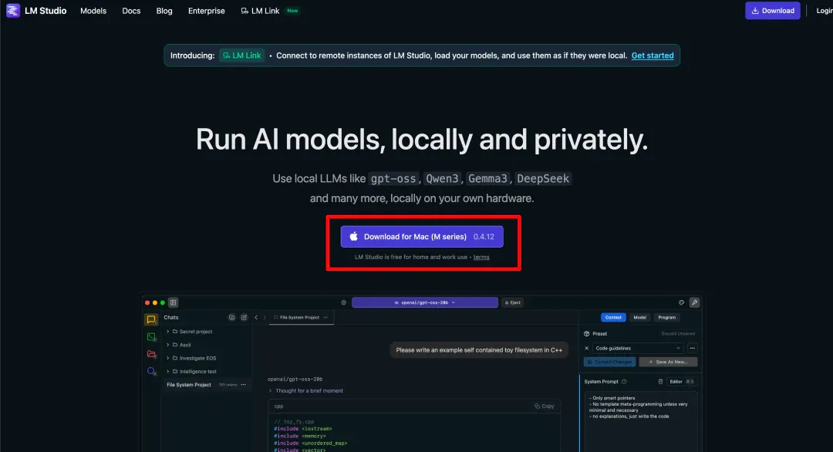The height and width of the screenshot is (452, 833).
Task: Select File System Project chat in list
Action: coord(206,385)
